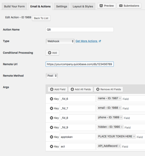Delete the act key row

pyautogui.click(x=51, y=146)
